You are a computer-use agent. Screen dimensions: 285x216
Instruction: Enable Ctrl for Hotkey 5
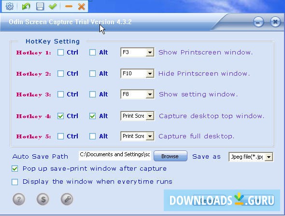(x=60, y=136)
